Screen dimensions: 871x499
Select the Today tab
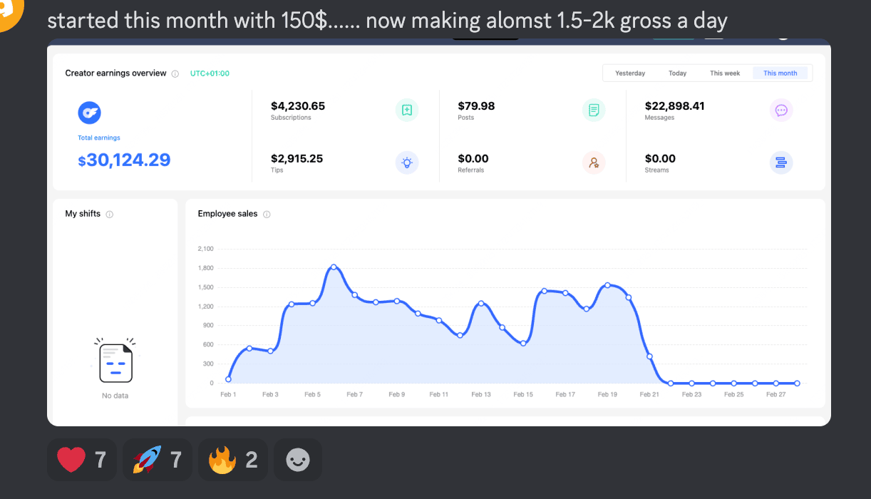click(677, 73)
